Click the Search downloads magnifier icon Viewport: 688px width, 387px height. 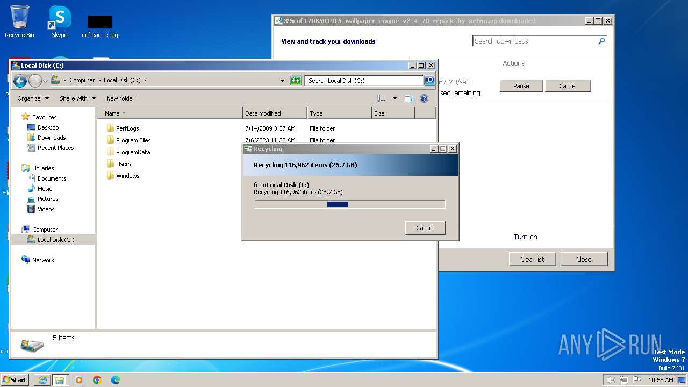click(x=601, y=41)
